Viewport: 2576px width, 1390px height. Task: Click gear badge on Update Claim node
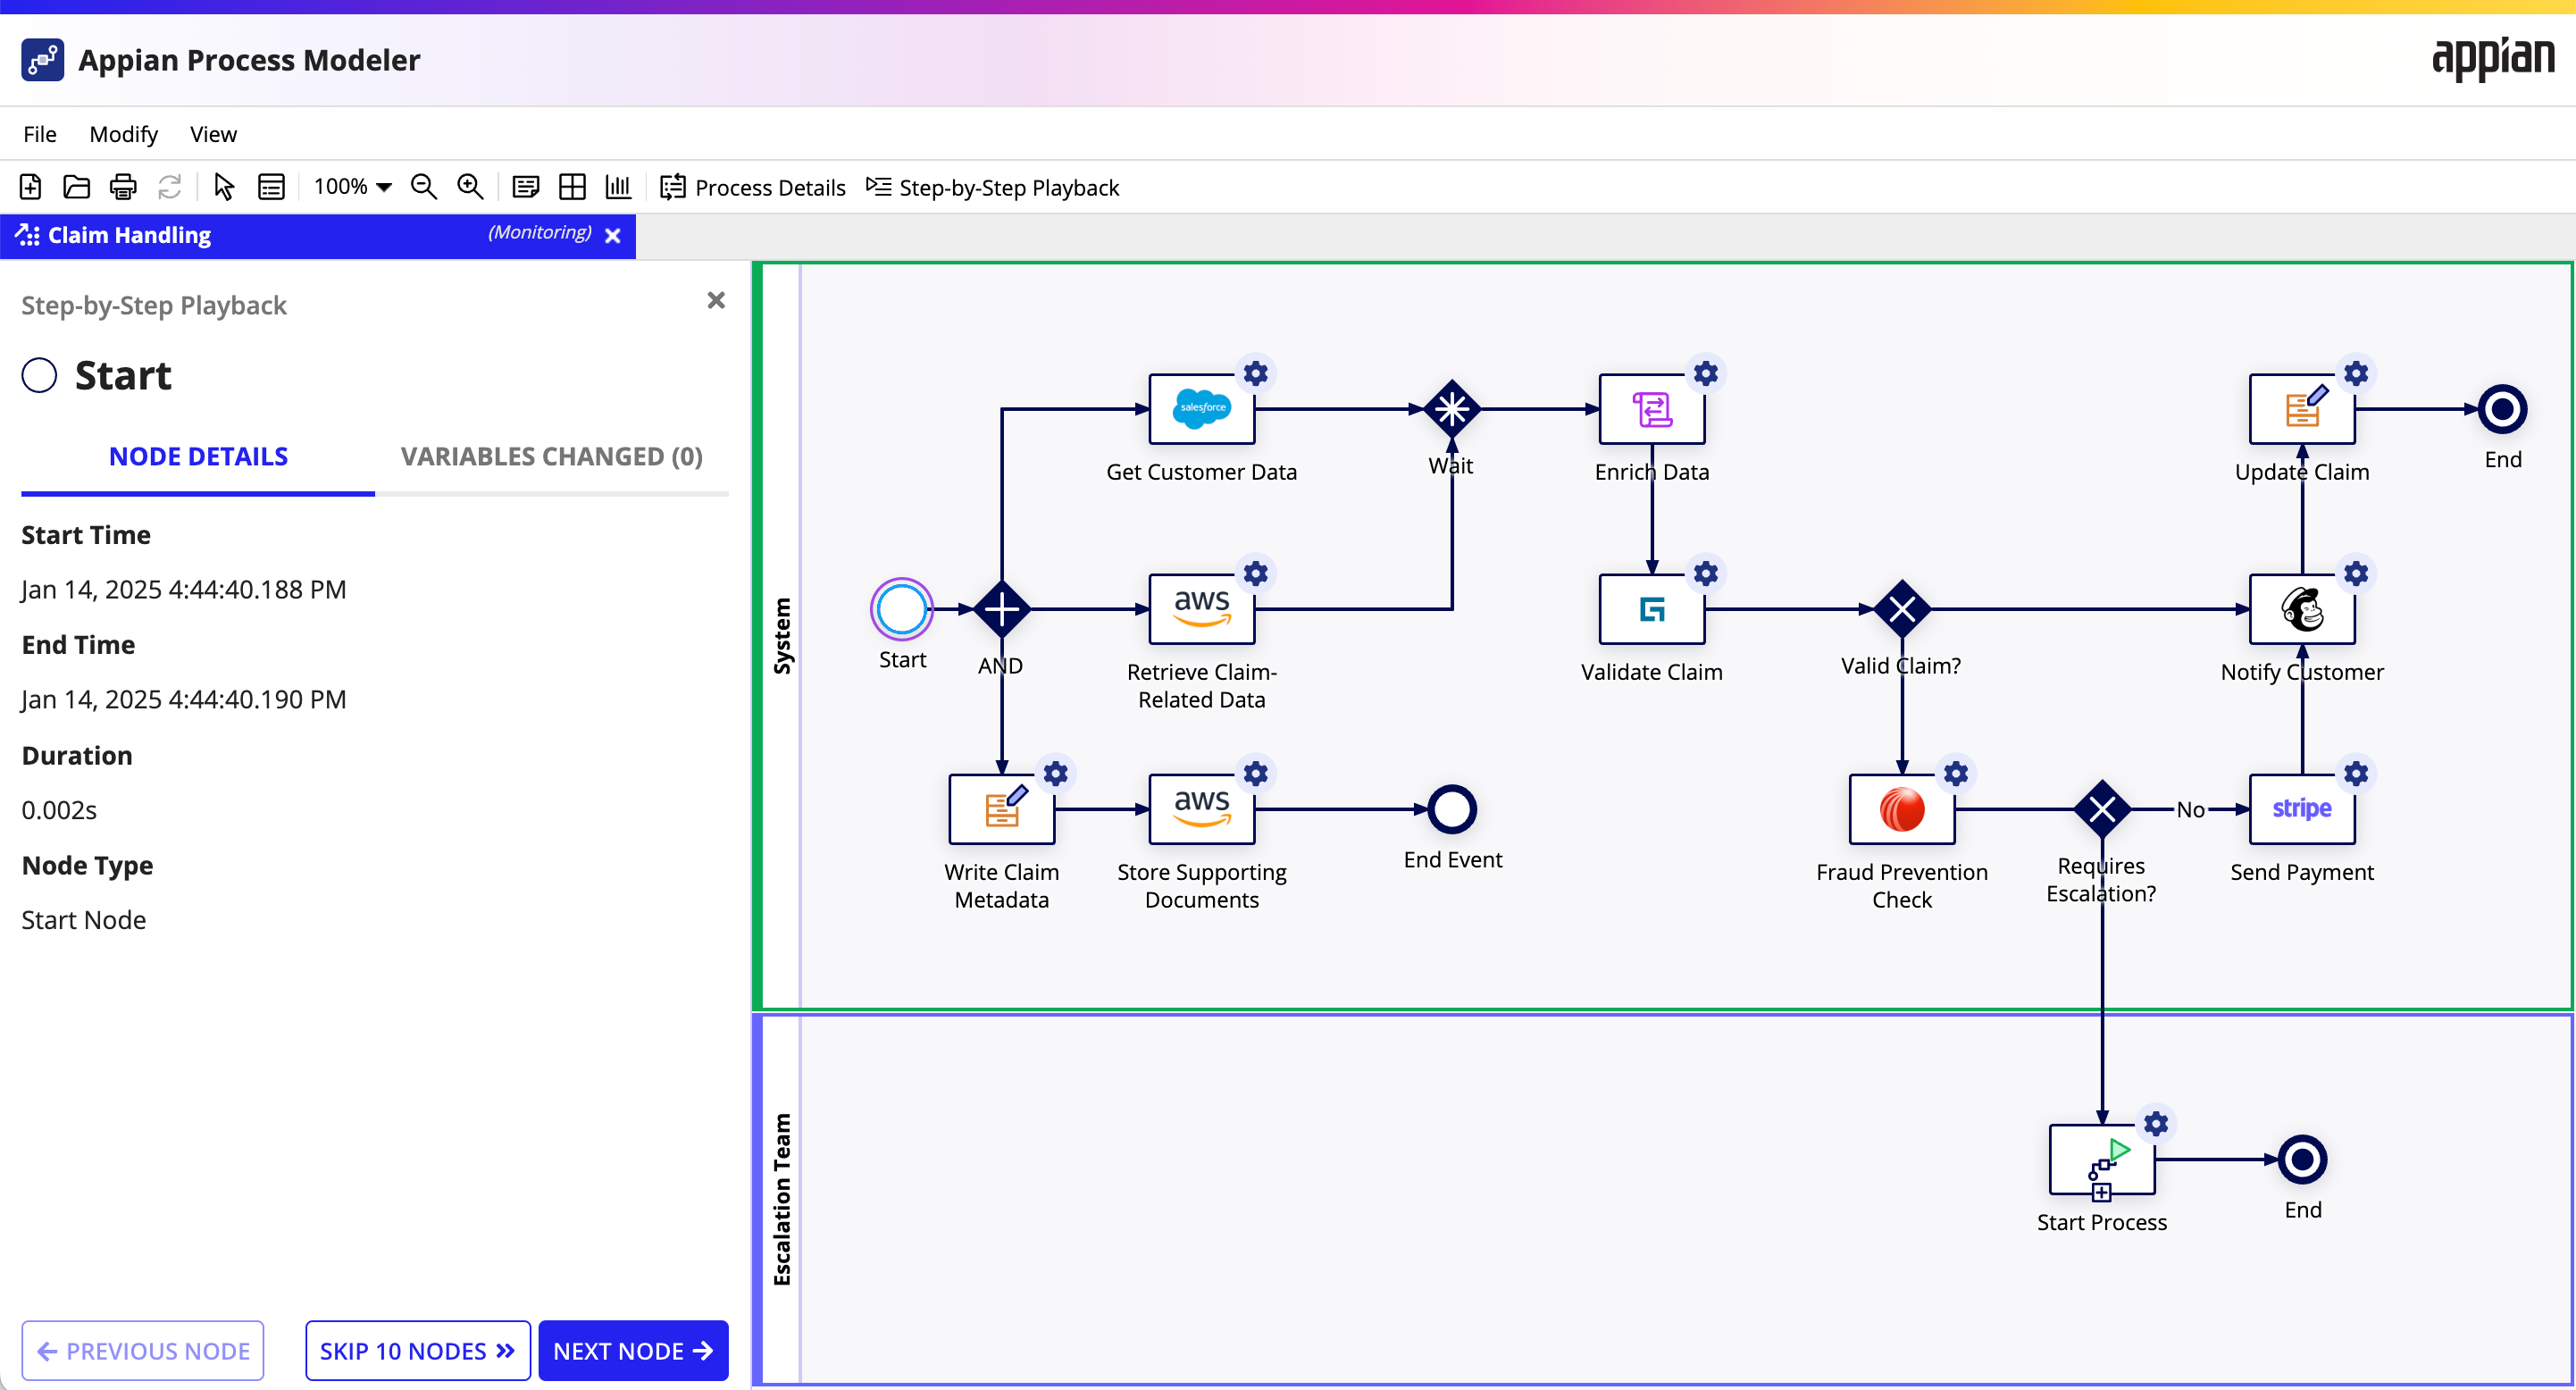[x=2356, y=374]
